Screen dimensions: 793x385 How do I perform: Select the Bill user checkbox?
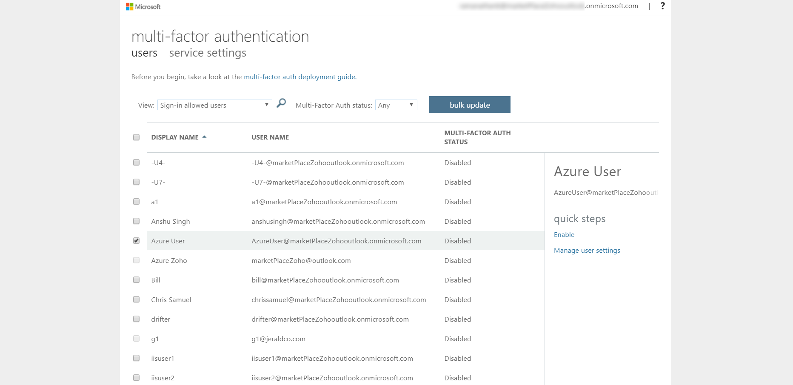coord(136,280)
